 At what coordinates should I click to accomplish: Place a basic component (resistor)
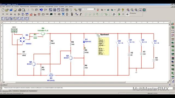pyautogui.click(x=7, y=14)
